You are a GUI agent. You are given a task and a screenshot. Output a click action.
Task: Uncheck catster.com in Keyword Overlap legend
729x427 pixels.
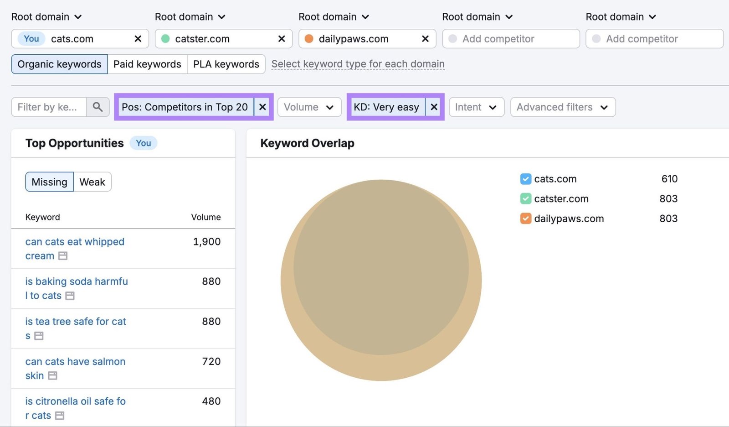pyautogui.click(x=525, y=198)
